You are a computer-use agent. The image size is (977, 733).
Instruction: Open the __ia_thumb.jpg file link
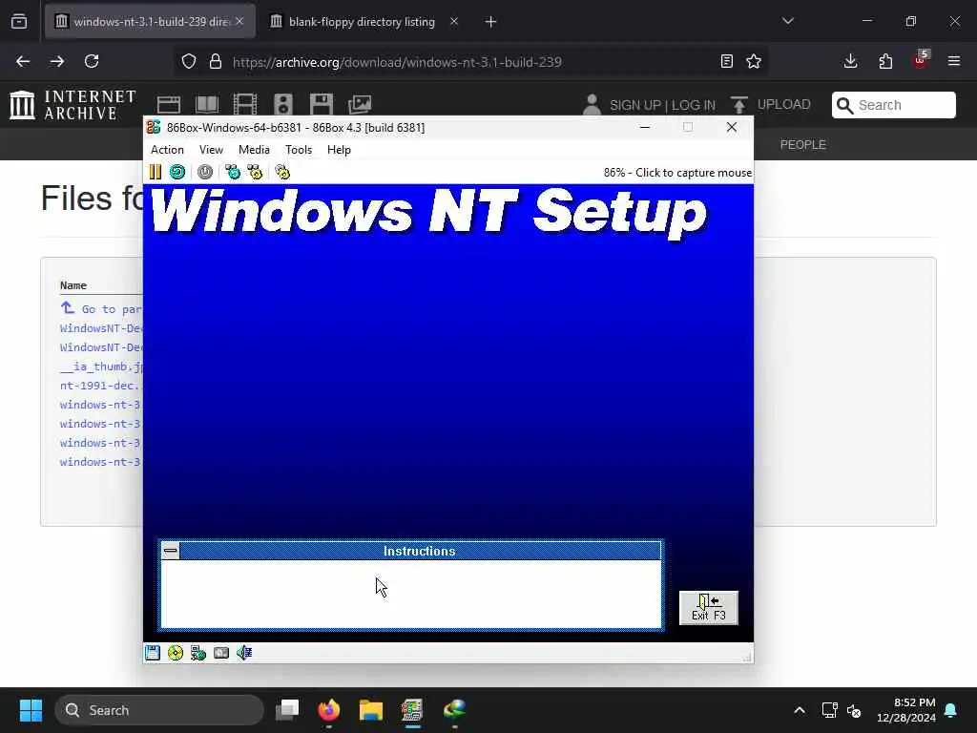(101, 366)
